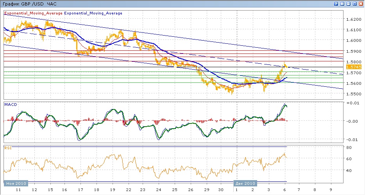Click the current price tag 1.5745

tap(353, 67)
